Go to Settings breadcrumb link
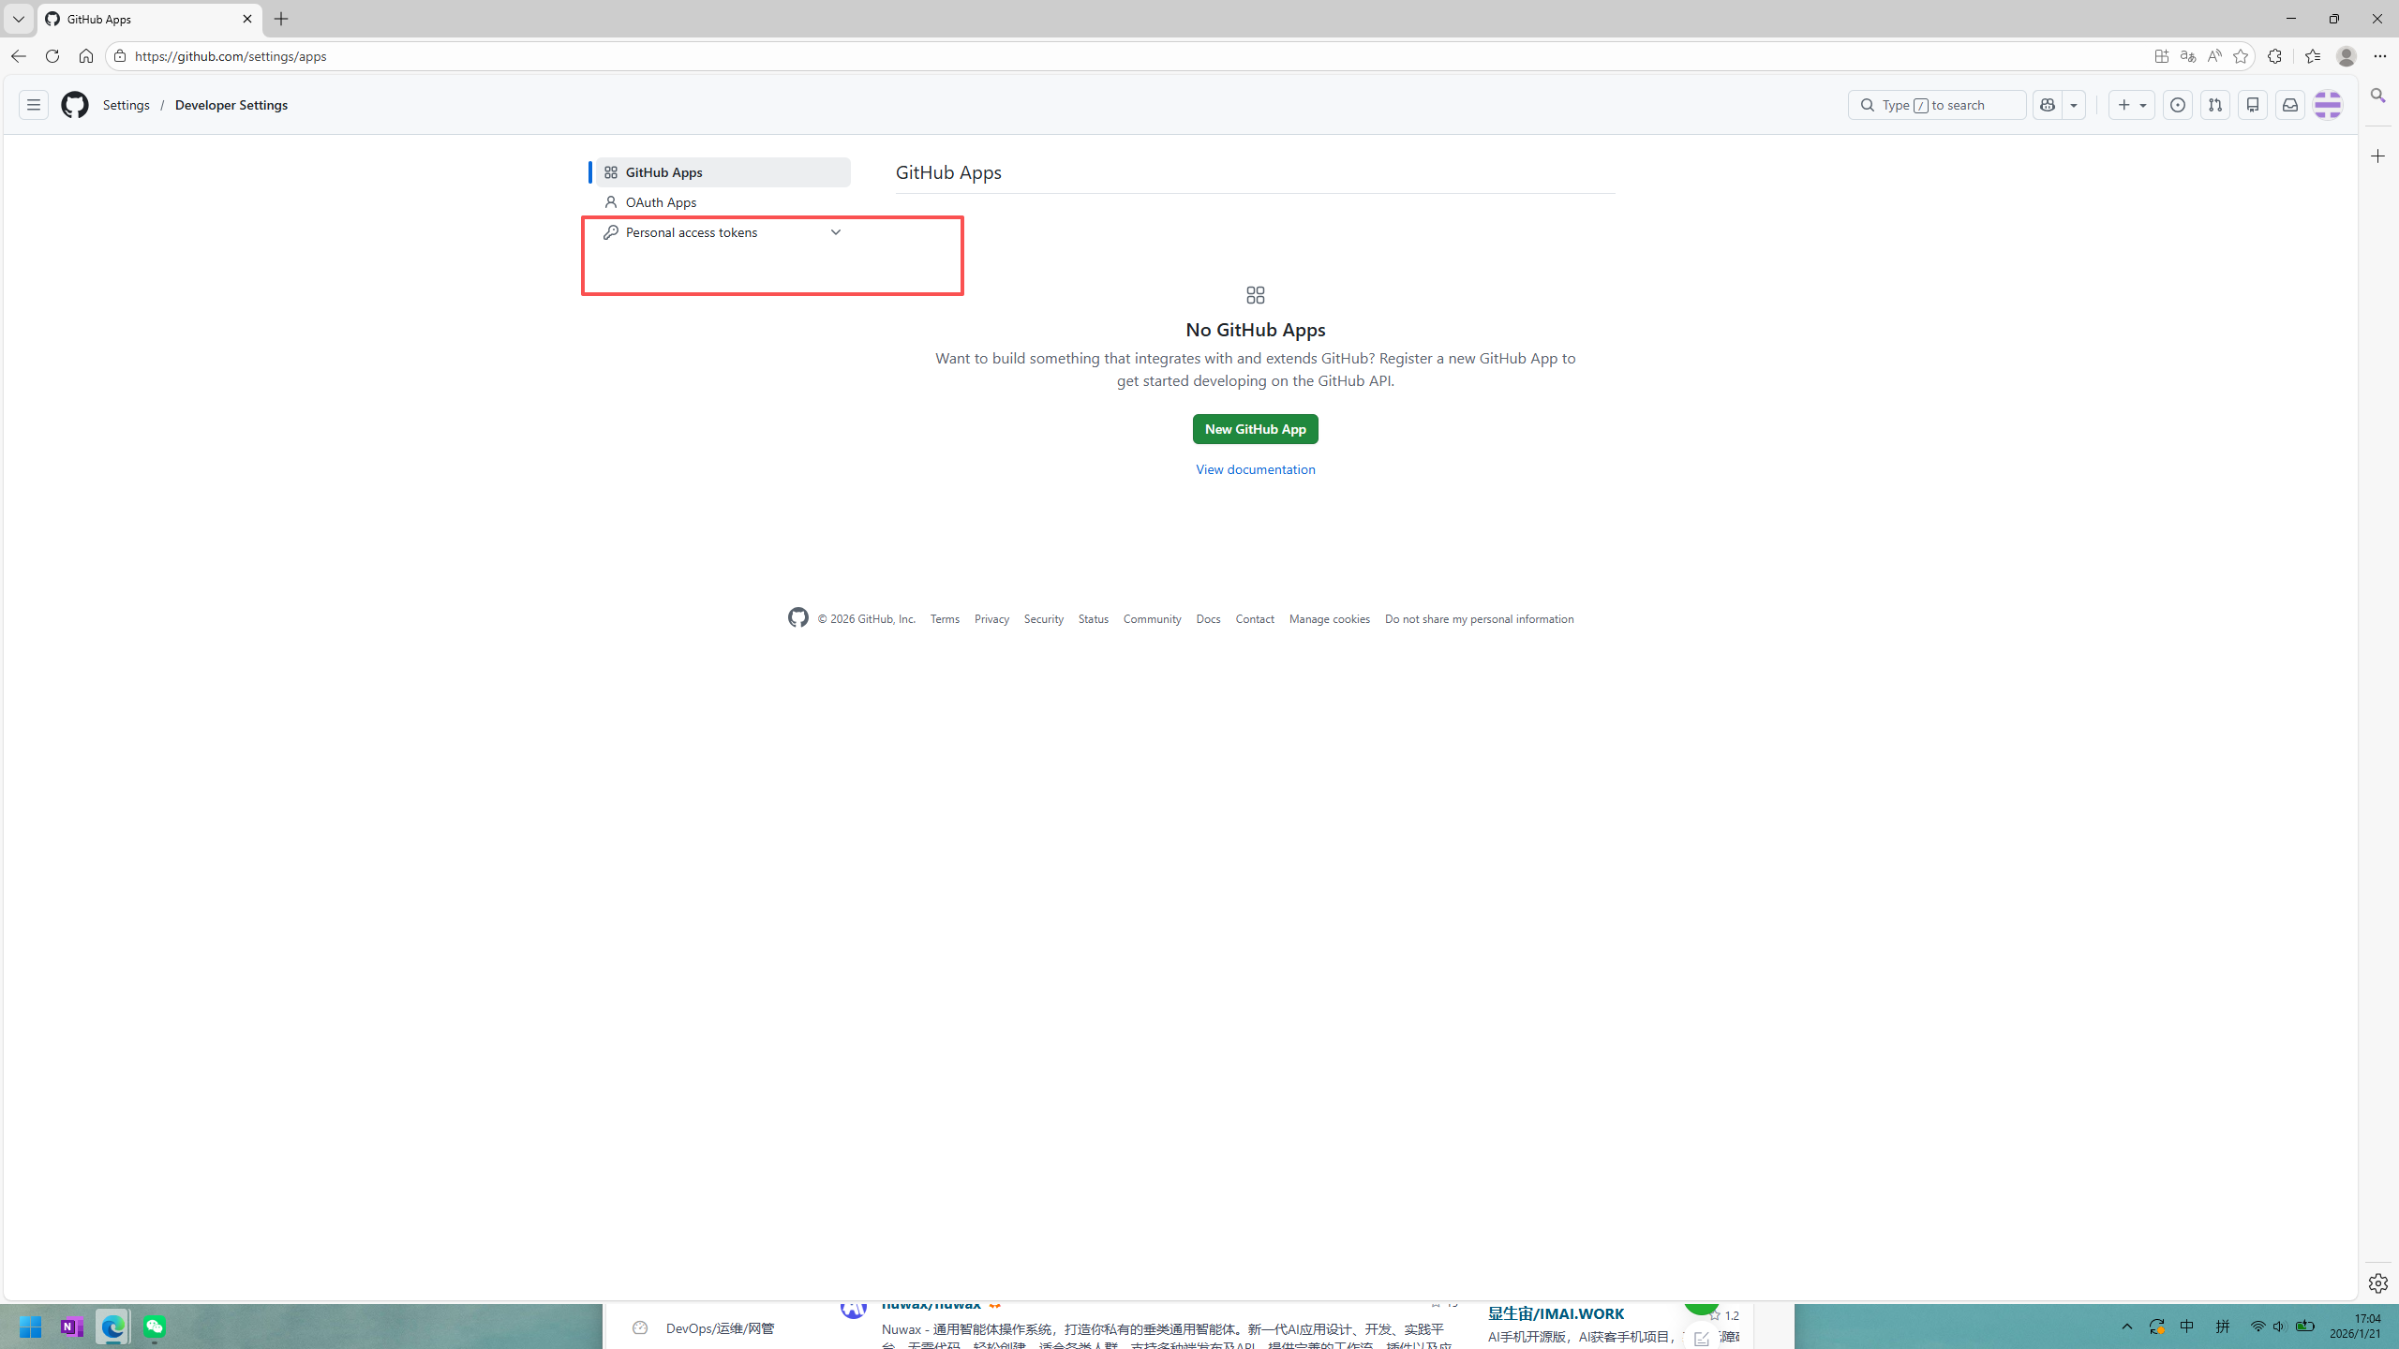 [x=127, y=105]
